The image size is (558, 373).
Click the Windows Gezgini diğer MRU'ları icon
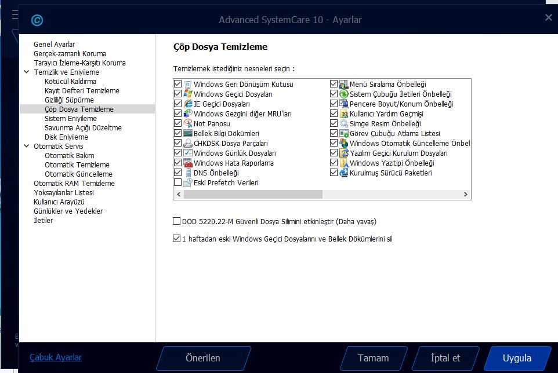point(187,114)
